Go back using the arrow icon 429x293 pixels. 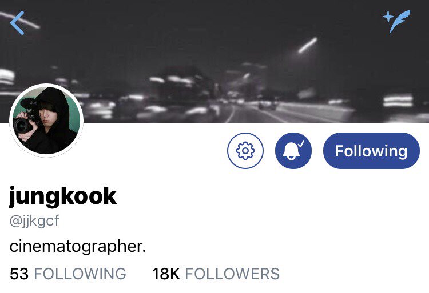tap(17, 23)
